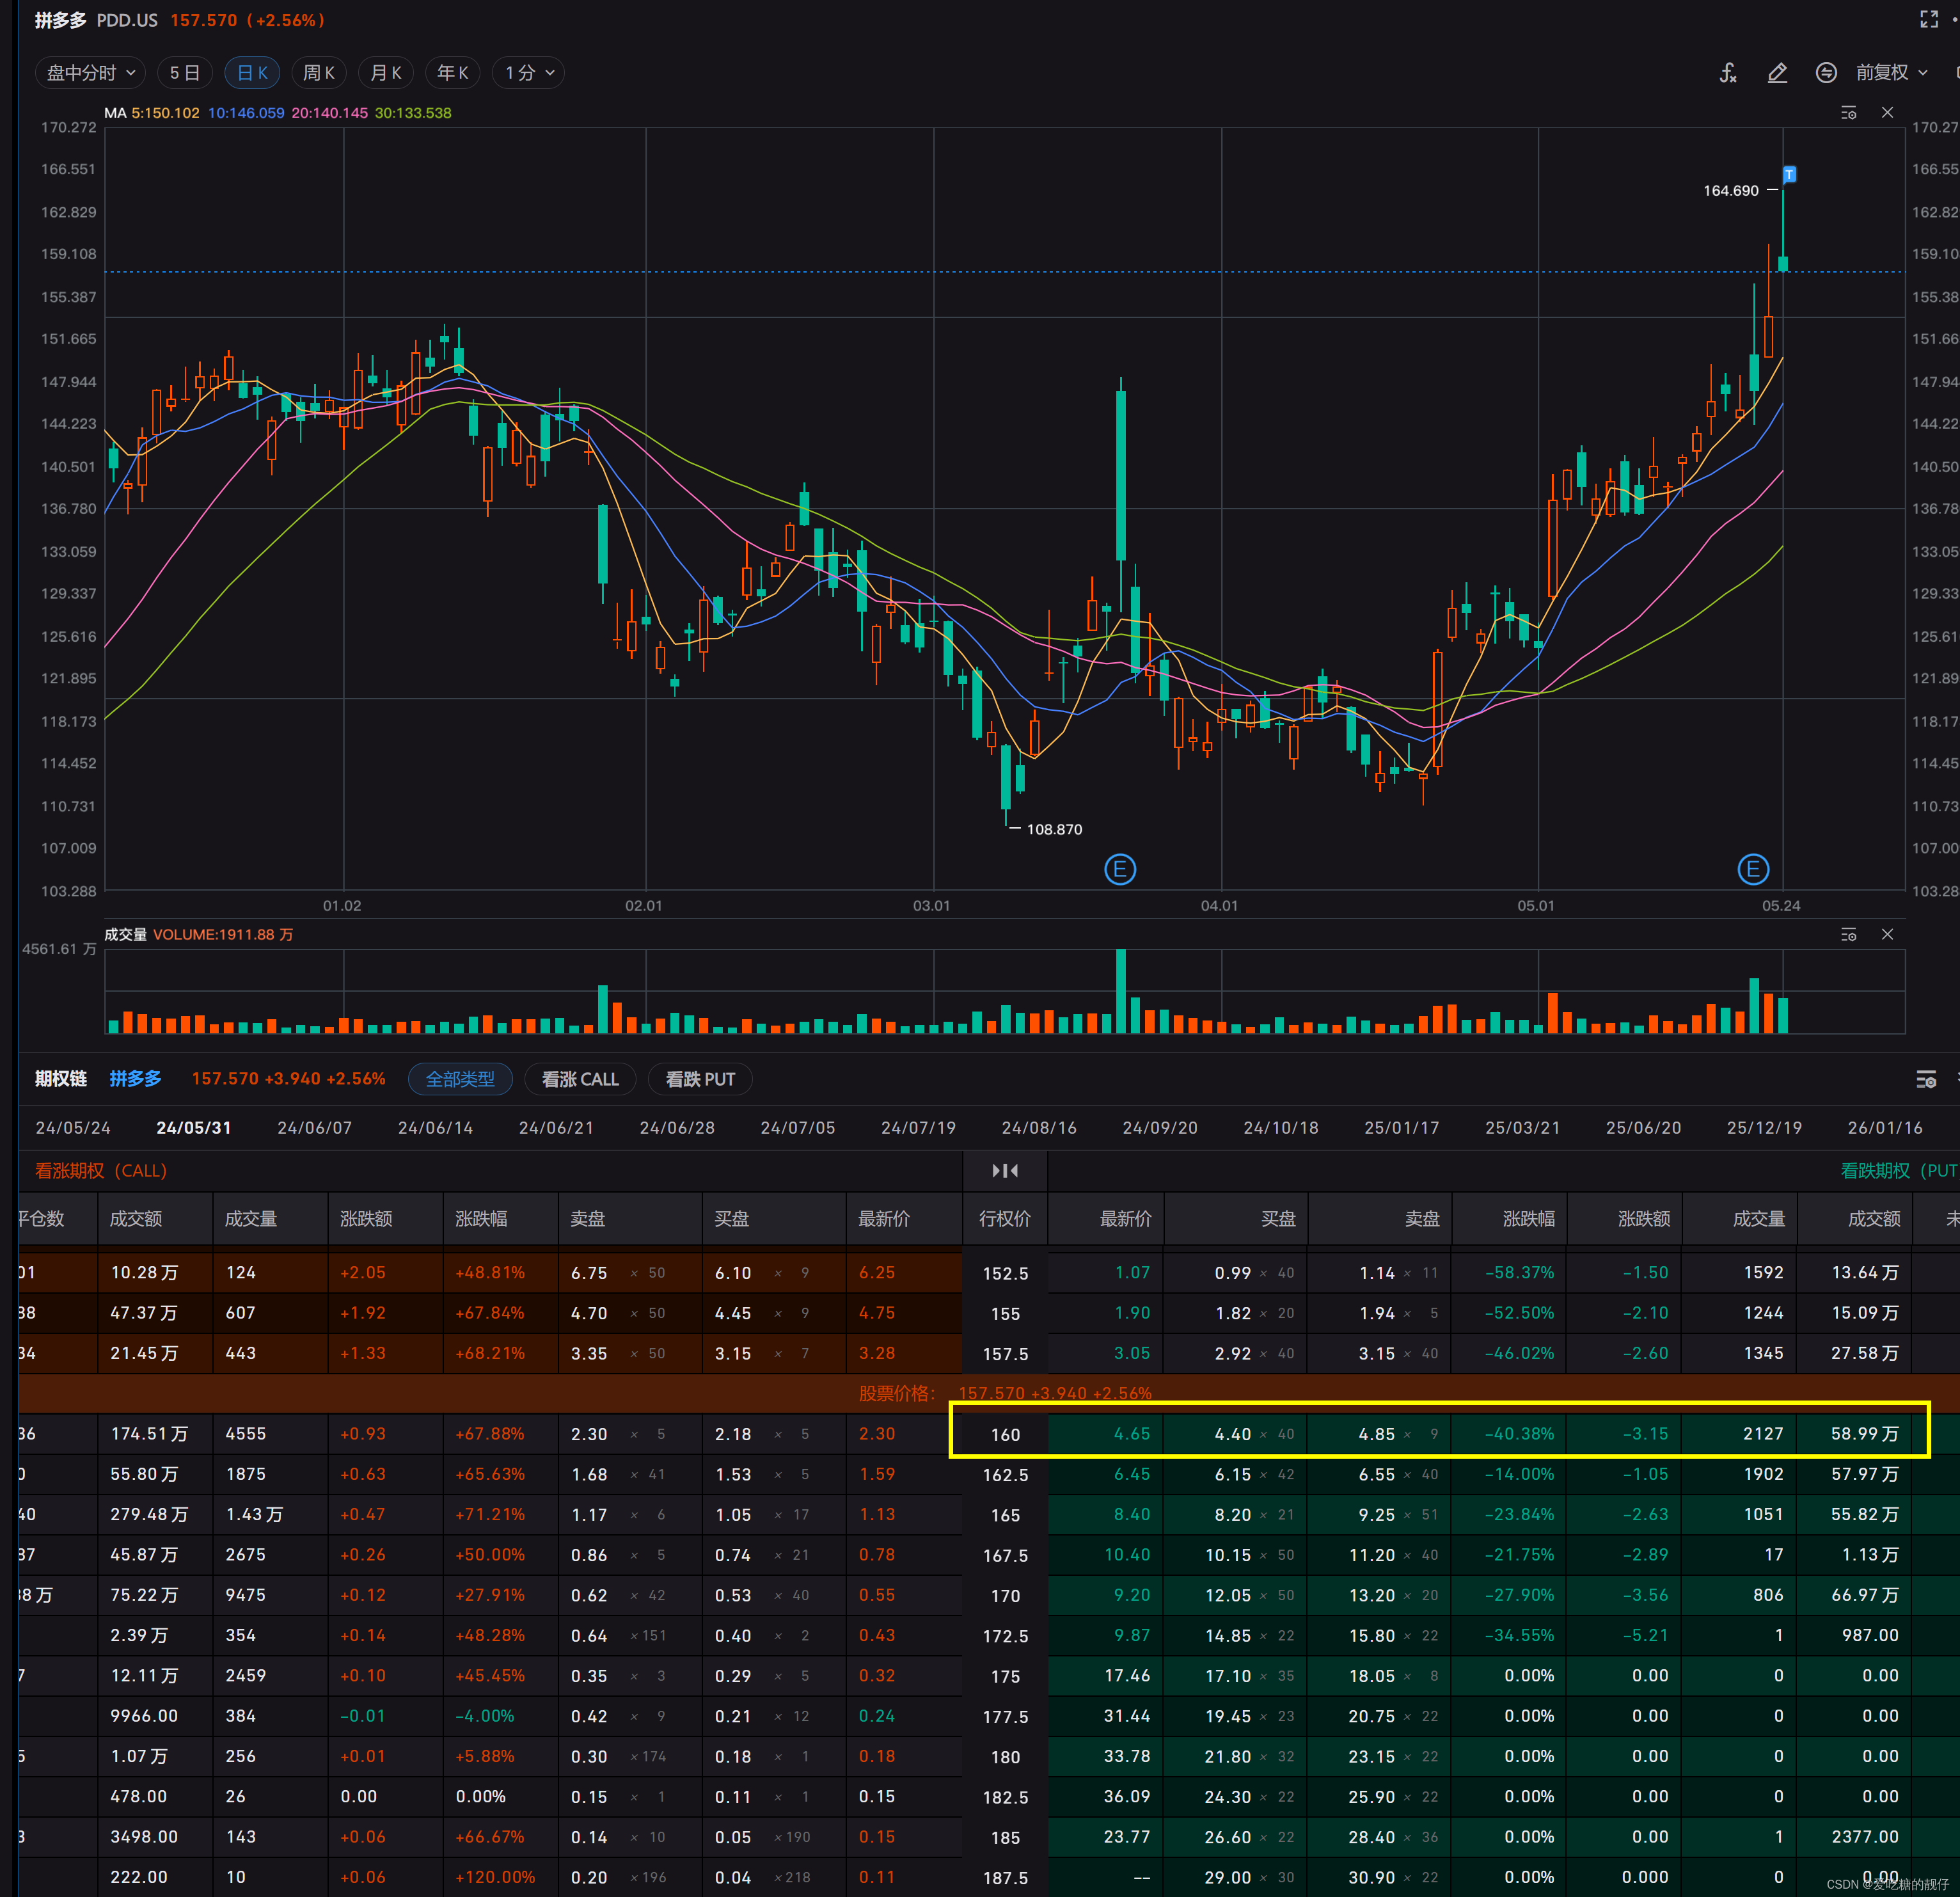Close the MA indicator overlay

(1887, 113)
